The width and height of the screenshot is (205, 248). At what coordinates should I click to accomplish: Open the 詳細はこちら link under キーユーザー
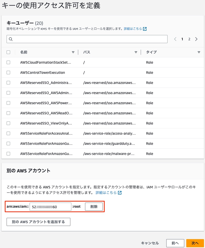pyautogui.click(x=133, y=29)
